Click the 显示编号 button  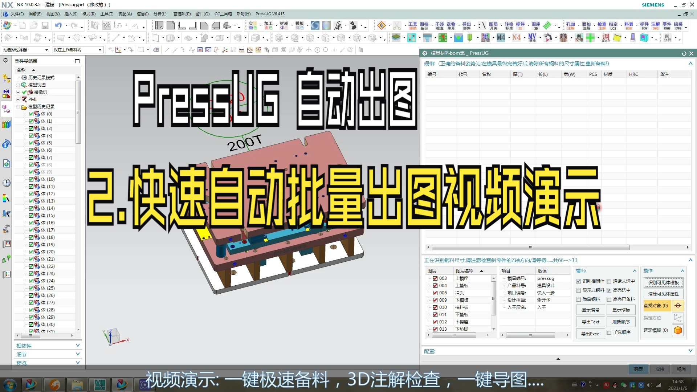590,310
